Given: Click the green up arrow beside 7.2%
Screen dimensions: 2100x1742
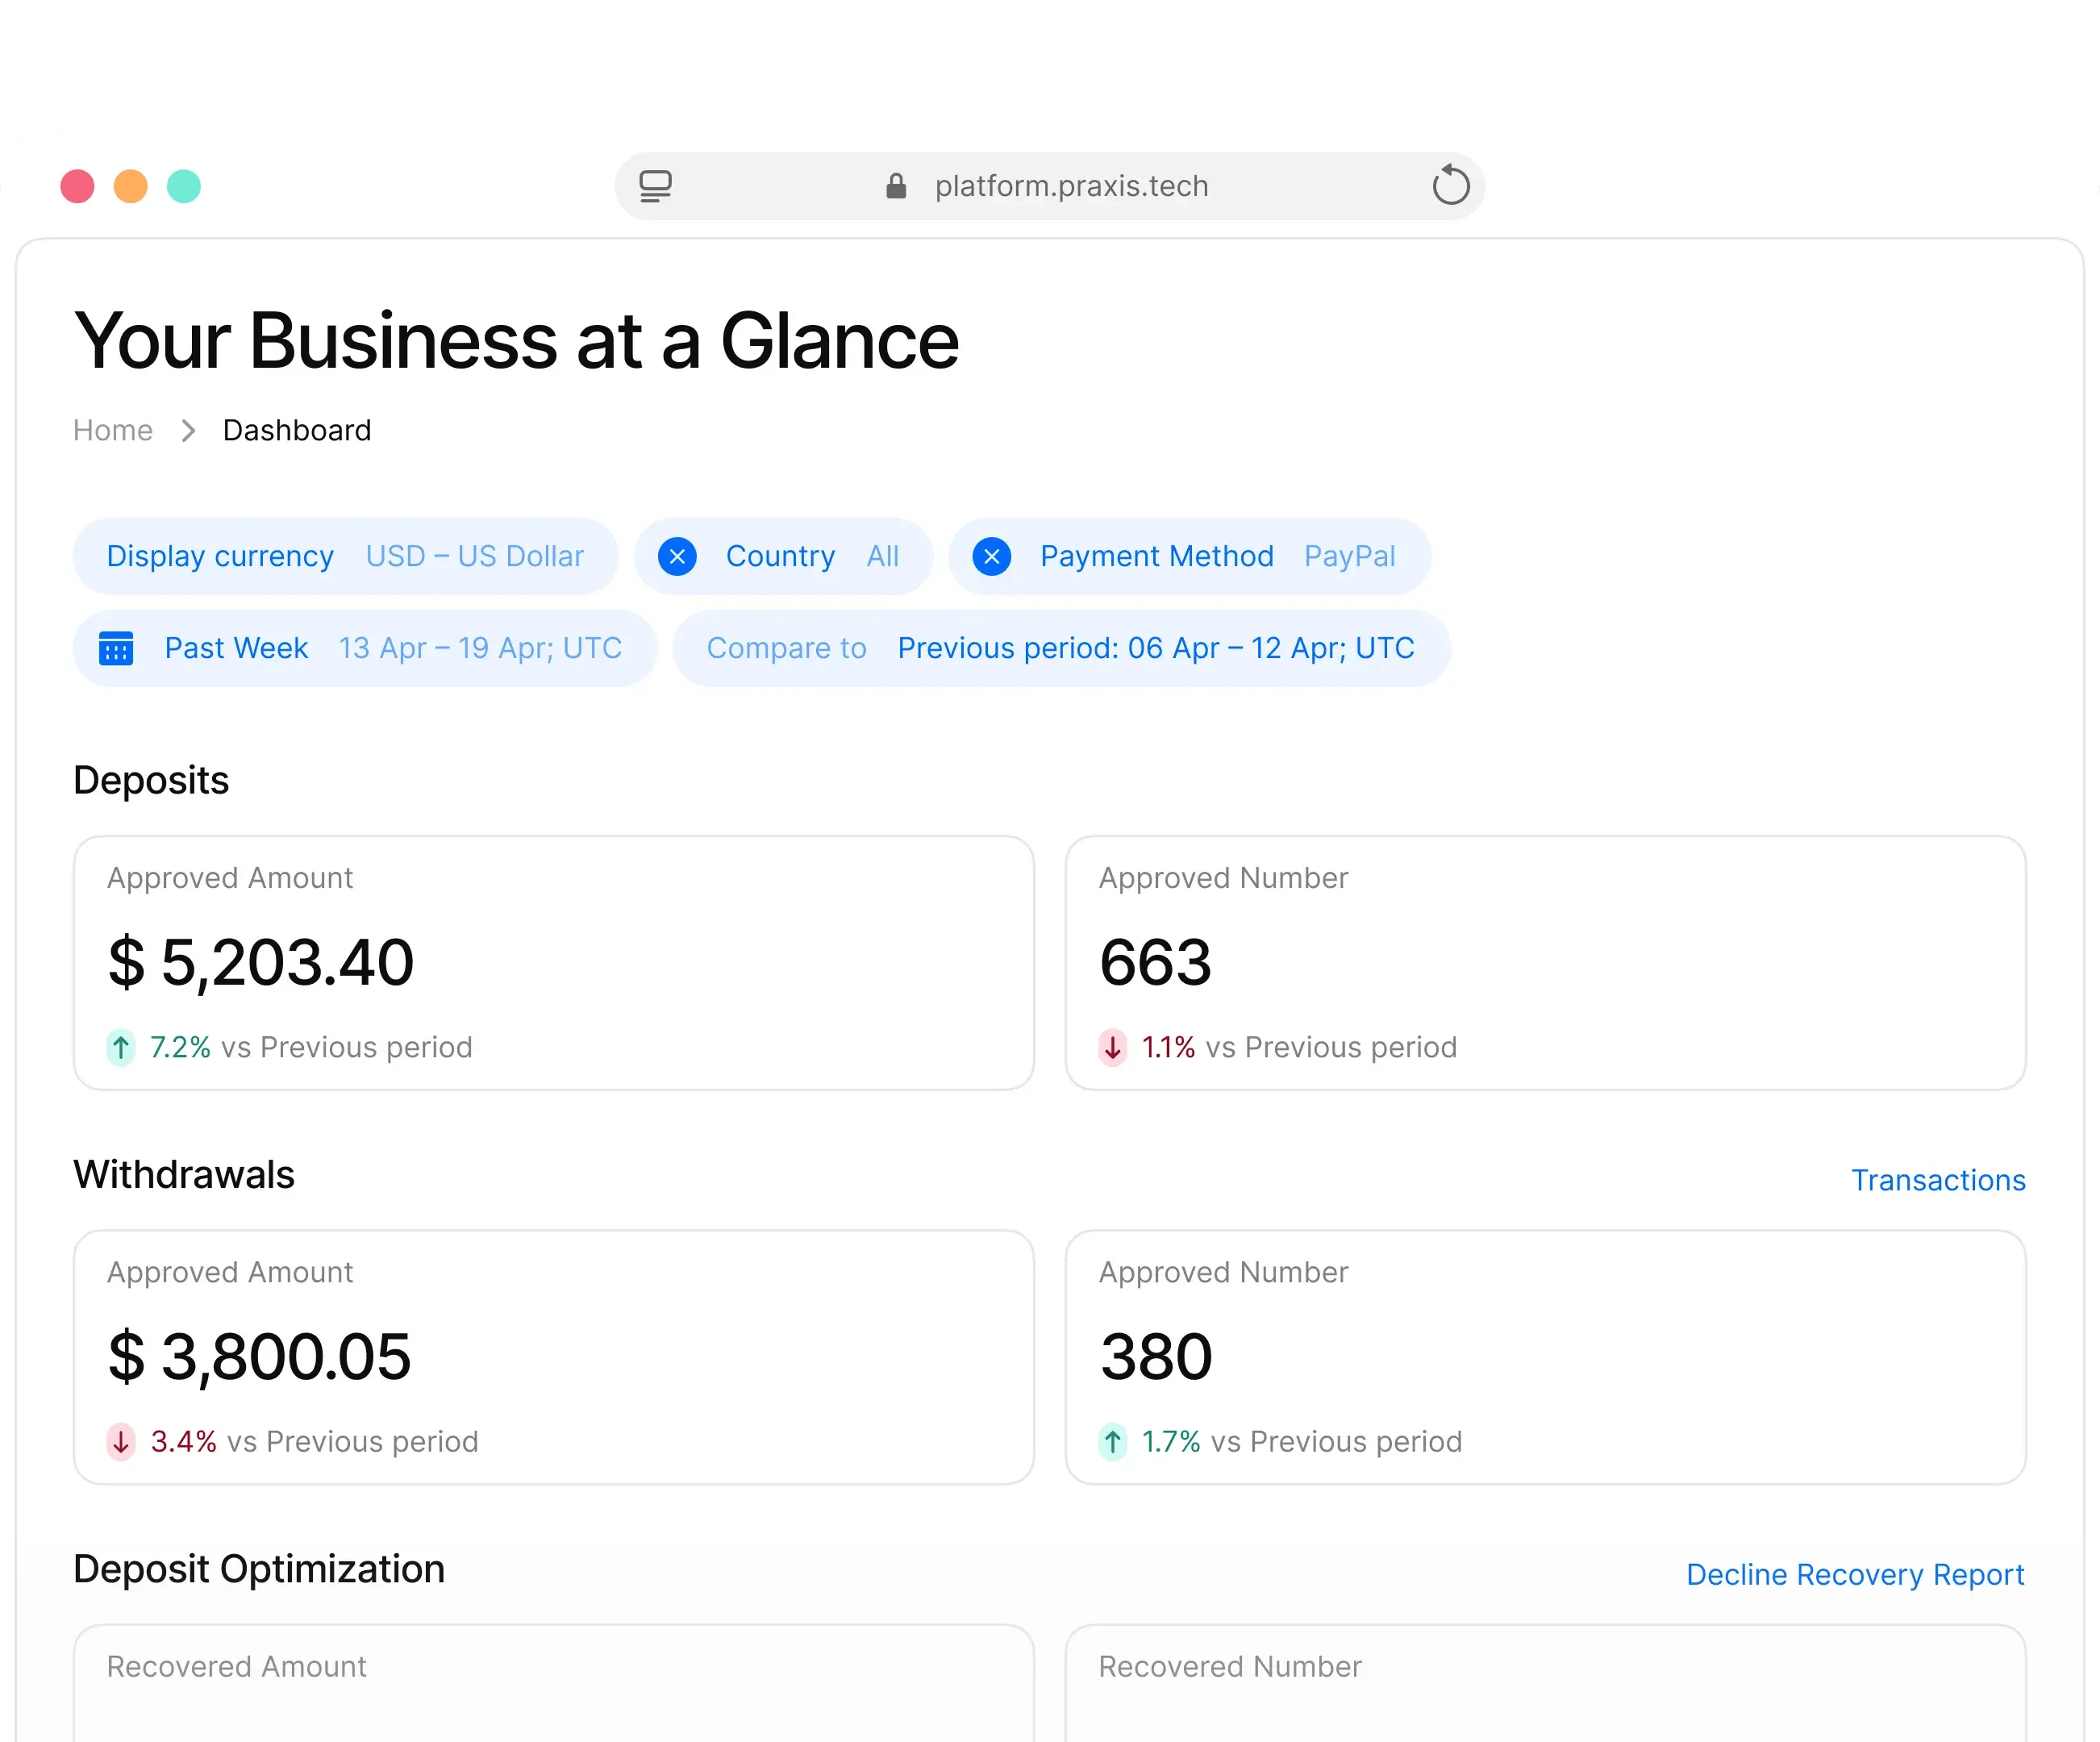Looking at the screenshot, I should [121, 1047].
